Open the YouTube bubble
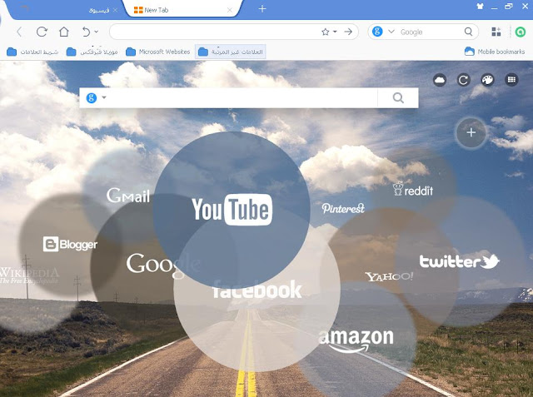 tap(232, 210)
